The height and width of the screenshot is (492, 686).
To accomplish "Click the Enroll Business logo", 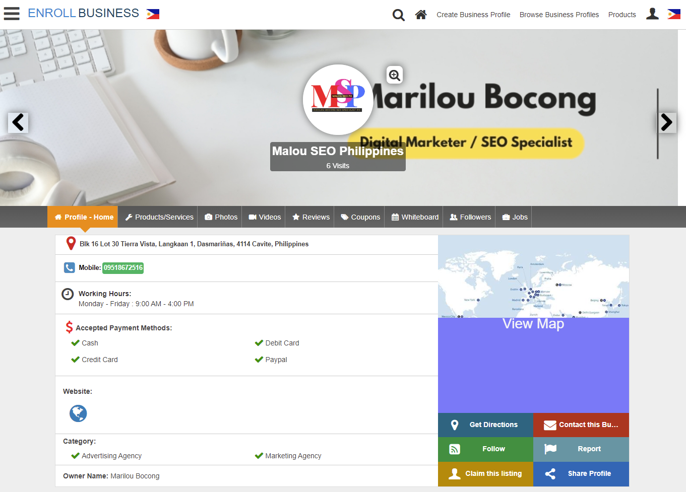I will click(83, 13).
